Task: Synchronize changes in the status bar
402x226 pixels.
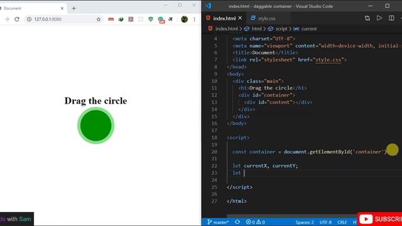Action: (x=237, y=222)
